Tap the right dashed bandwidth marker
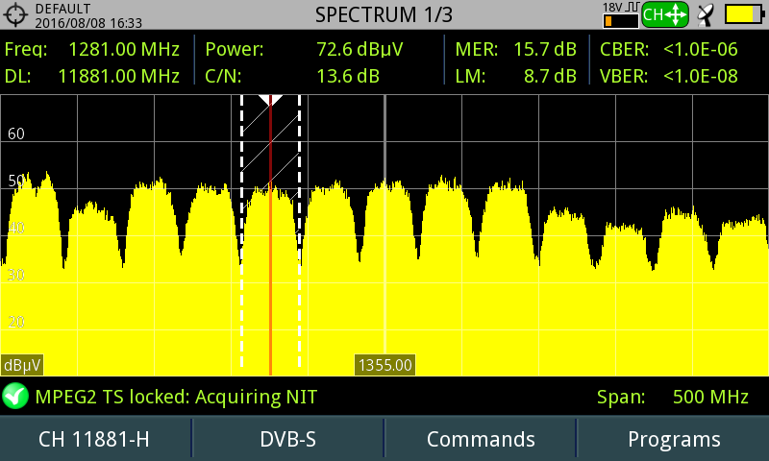The height and width of the screenshot is (461, 769). tap(299, 231)
